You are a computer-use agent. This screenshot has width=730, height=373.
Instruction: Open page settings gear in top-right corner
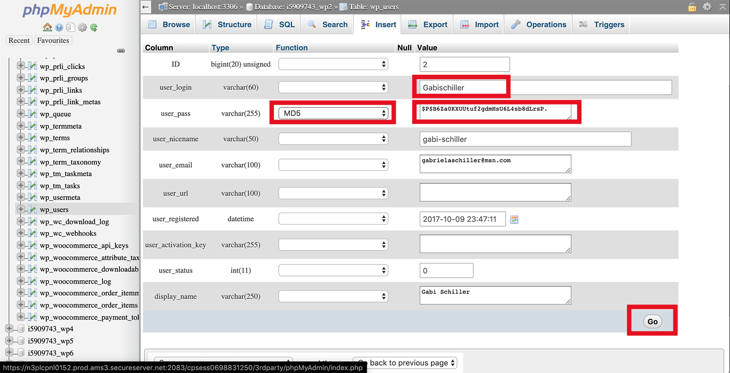[x=707, y=7]
